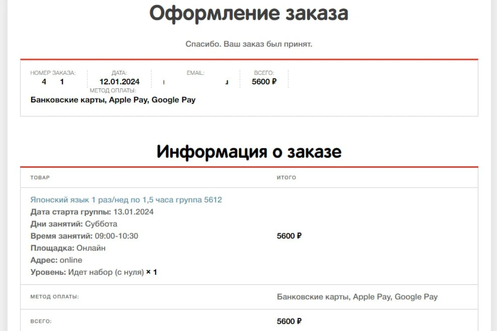Click the 5600 ₽ price in the course row
Image resolution: width=497 pixels, height=331 pixels.
289,236
